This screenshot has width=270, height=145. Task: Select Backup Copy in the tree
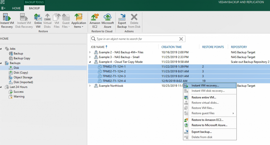coord(22,58)
